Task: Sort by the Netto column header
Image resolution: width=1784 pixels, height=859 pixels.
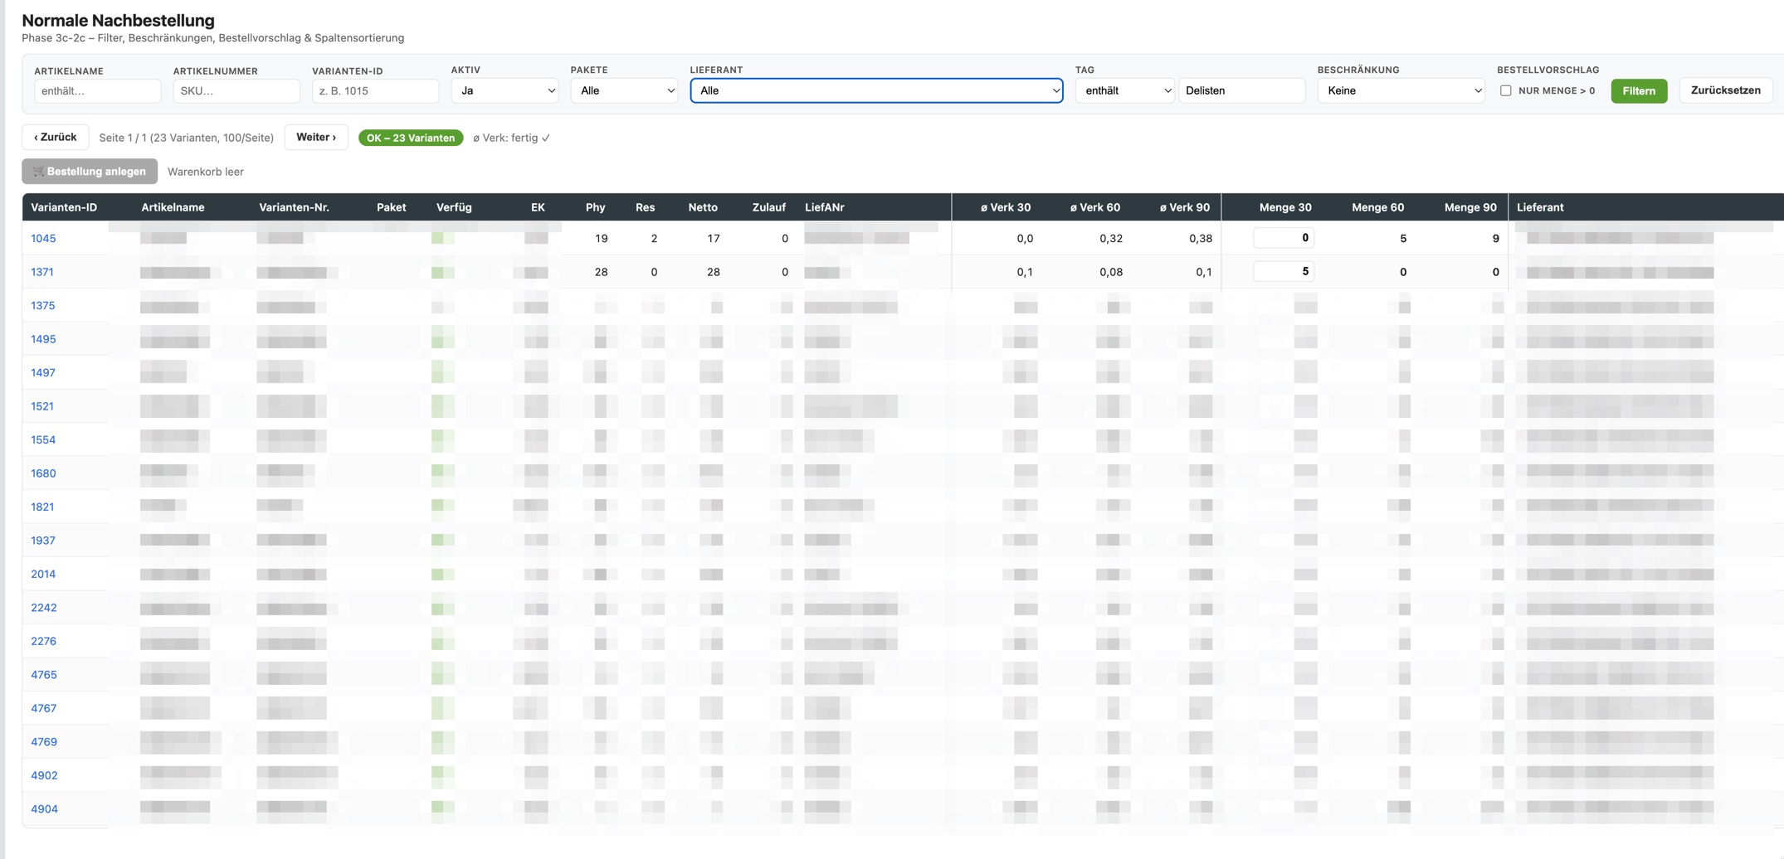Action: click(x=702, y=207)
